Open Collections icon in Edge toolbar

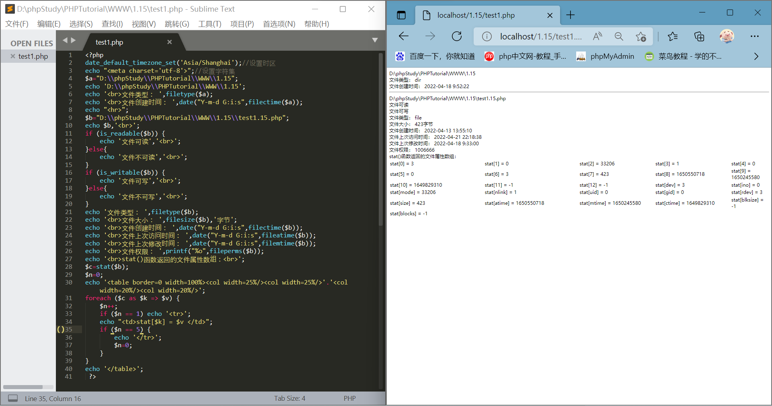pos(699,37)
